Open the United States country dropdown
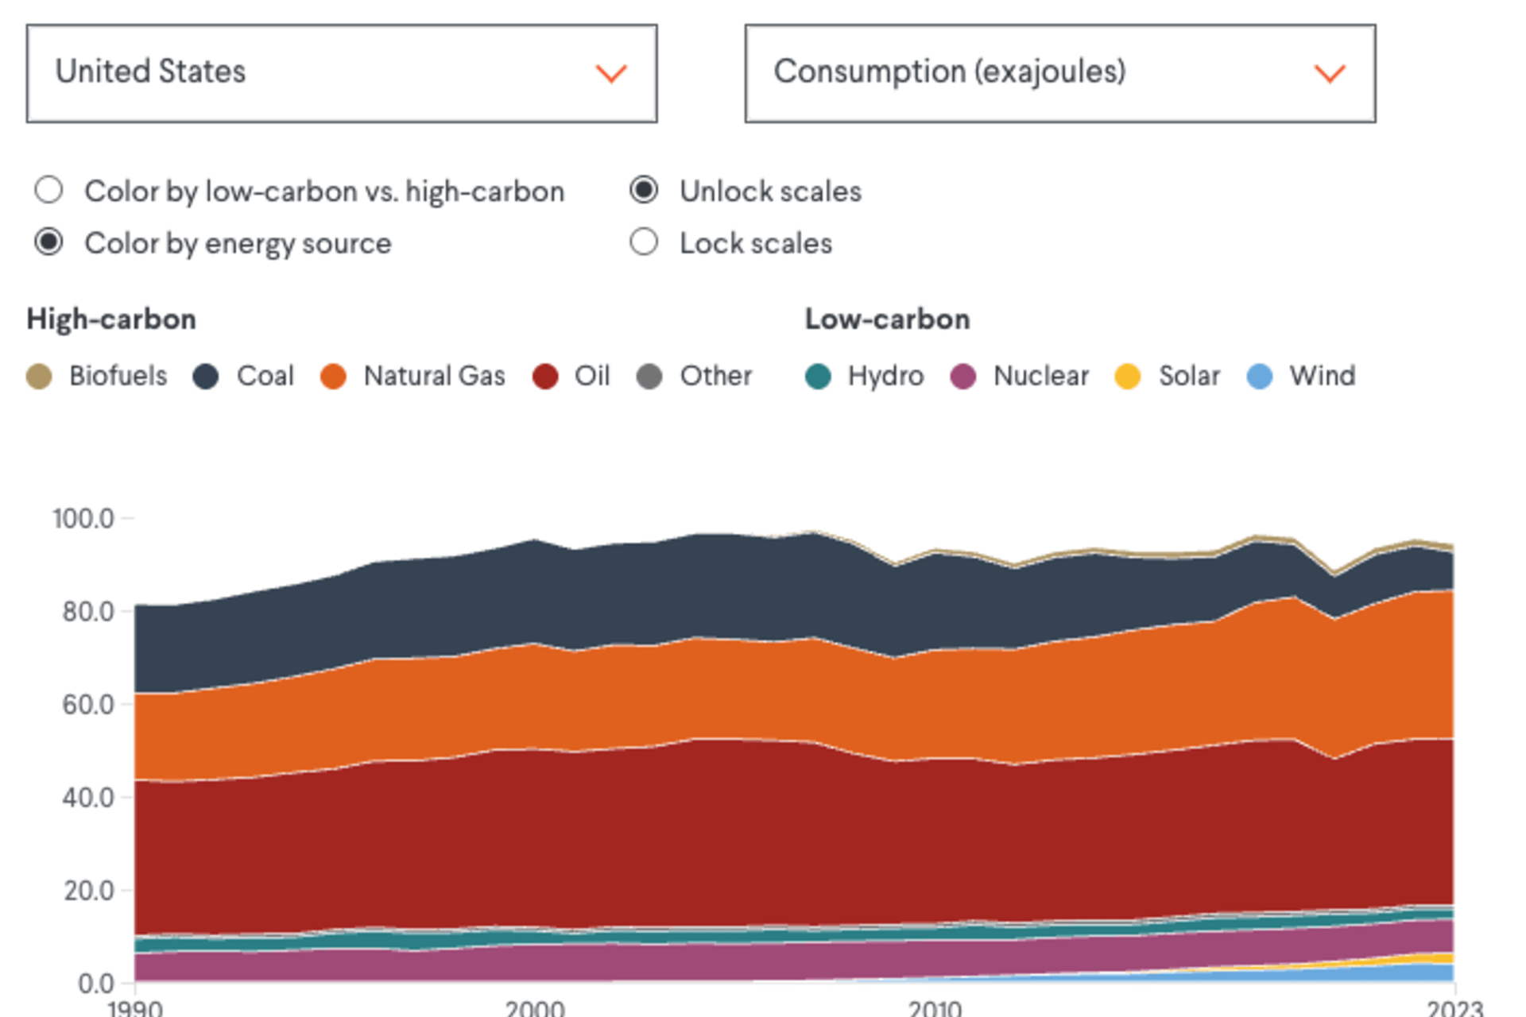1526x1017 pixels. click(x=342, y=73)
